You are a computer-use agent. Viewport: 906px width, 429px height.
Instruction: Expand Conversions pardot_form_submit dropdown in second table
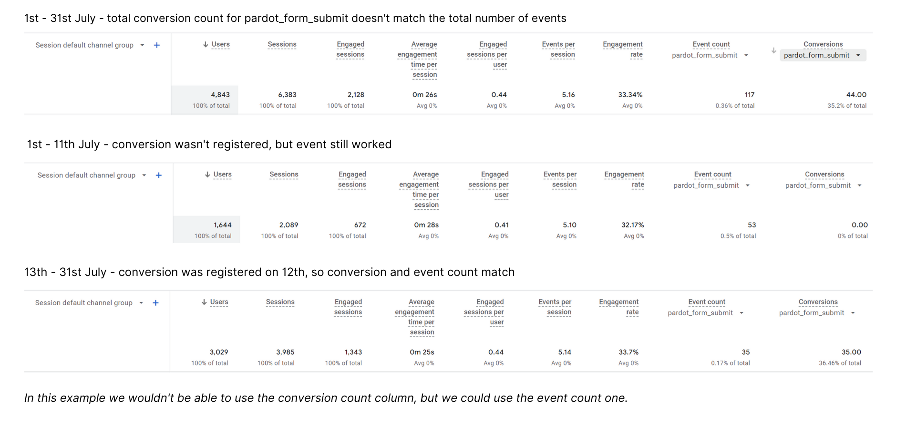tap(860, 185)
